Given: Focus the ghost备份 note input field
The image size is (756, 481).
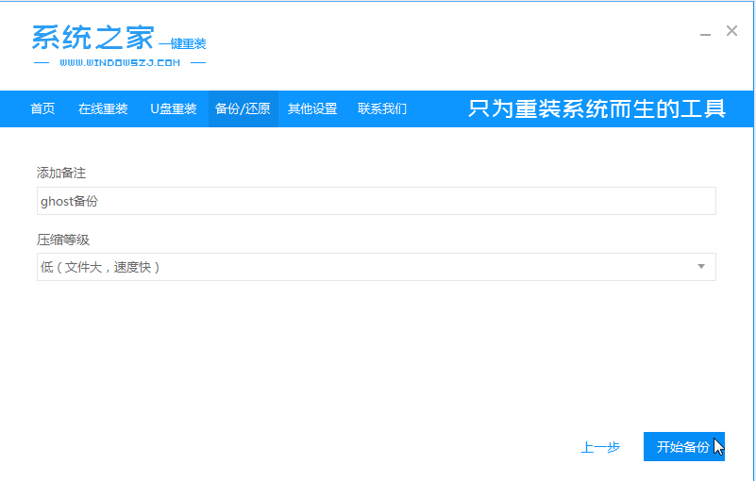Looking at the screenshot, I should tap(376, 201).
